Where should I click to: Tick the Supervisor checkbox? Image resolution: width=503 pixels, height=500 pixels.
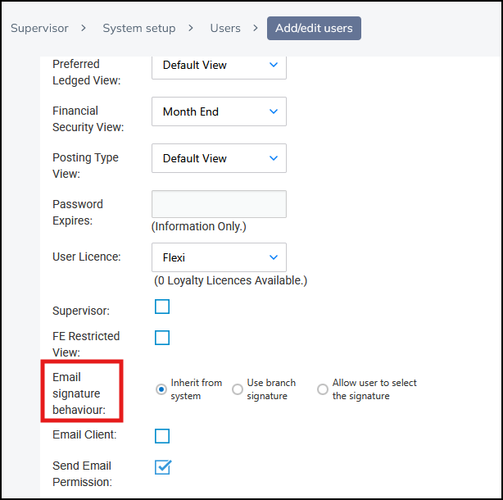(x=162, y=307)
